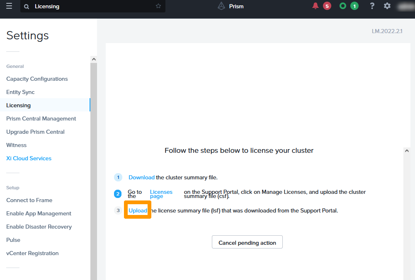Viewport: 415px width, 280px height.
Task: Open Xi Cloud Services
Action: point(29,158)
